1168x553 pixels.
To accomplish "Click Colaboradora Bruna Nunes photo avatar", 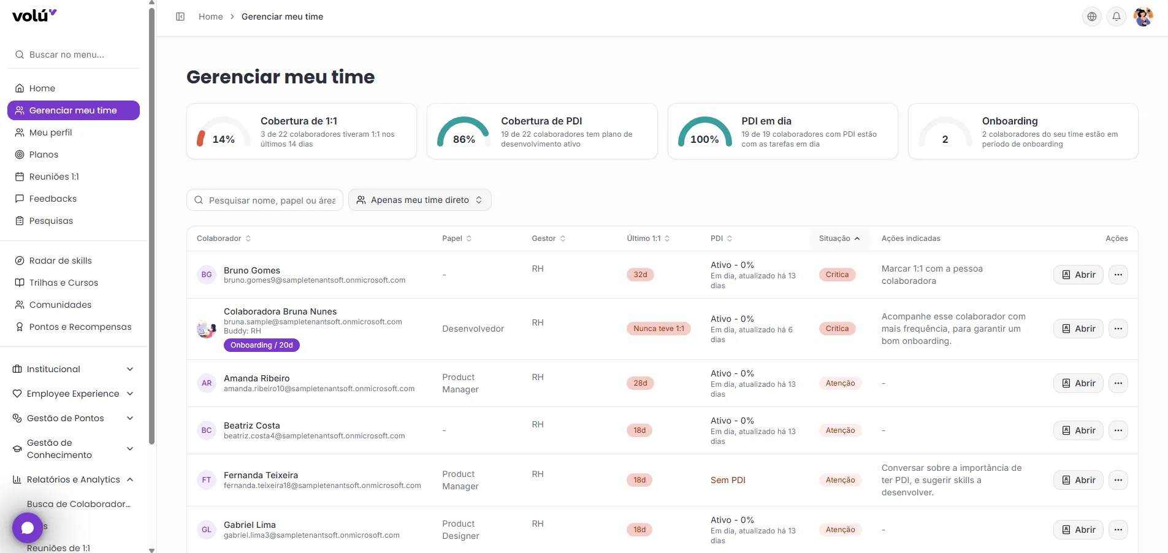I will [207, 329].
